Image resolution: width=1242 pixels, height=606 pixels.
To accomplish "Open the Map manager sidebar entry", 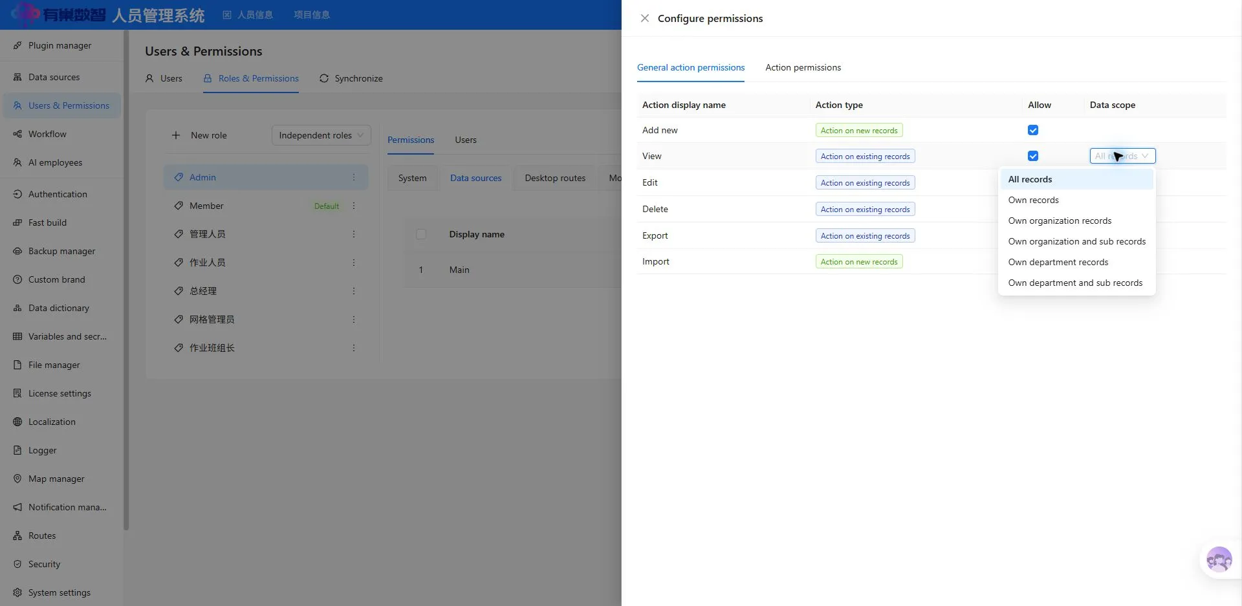I will 61,479.
